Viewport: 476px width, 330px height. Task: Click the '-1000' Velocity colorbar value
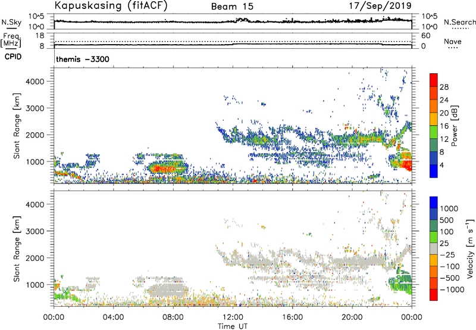click(x=452, y=289)
